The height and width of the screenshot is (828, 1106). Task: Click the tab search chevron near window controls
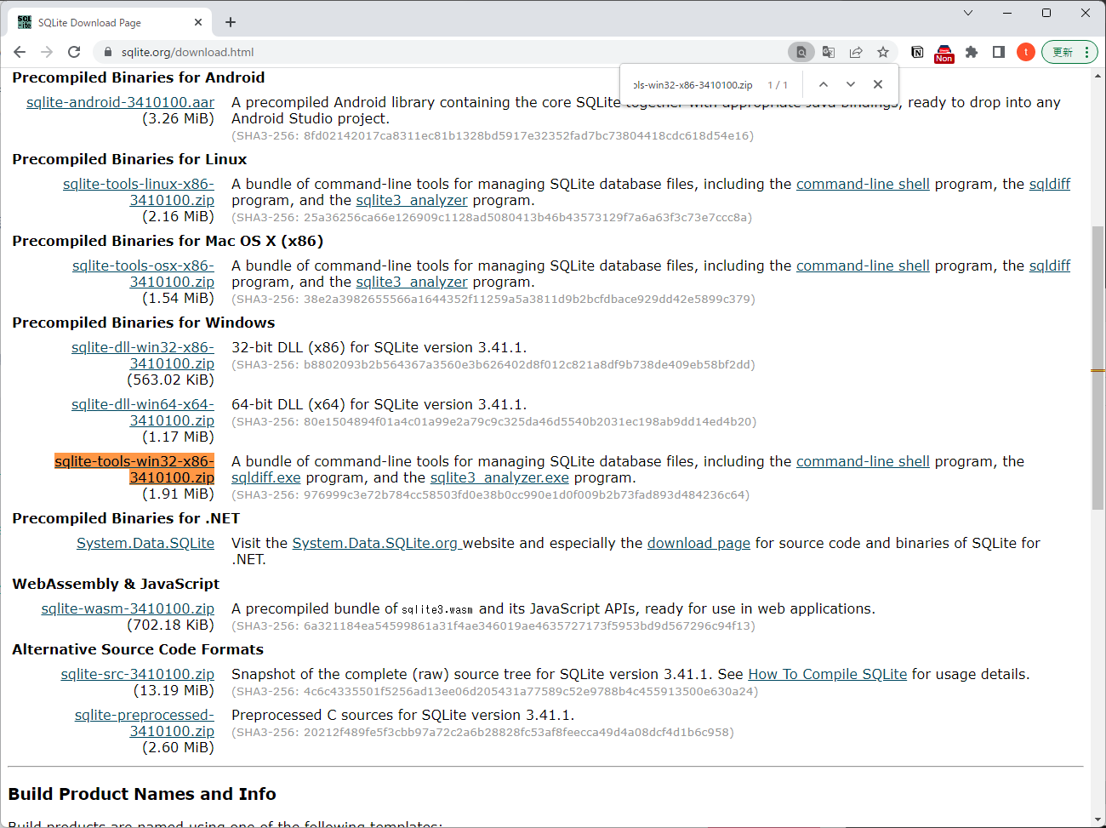tap(968, 13)
